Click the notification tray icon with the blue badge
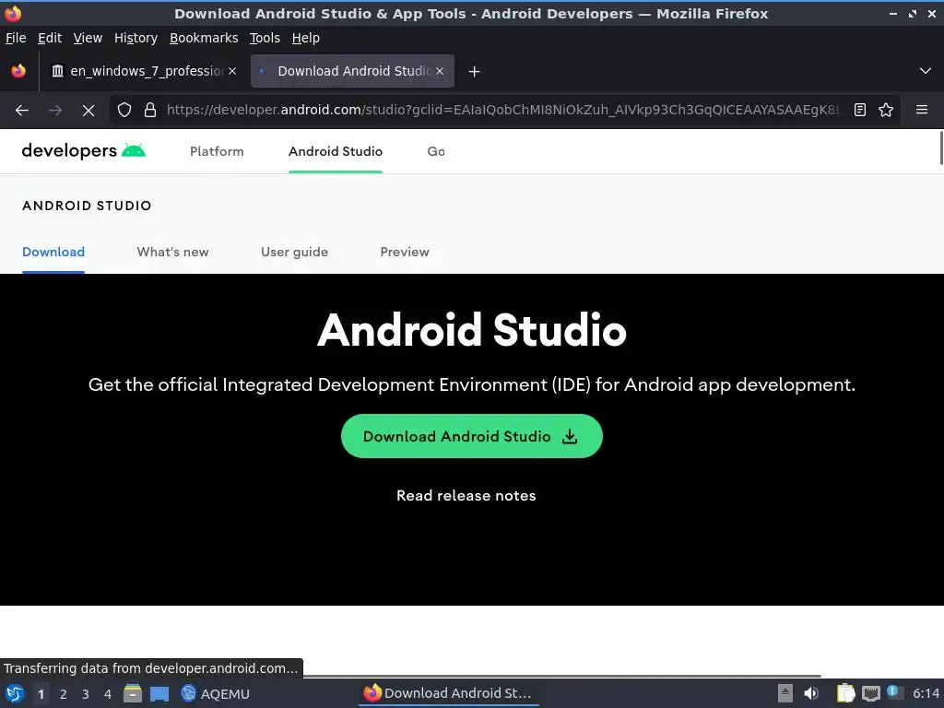The height and width of the screenshot is (708, 944). [x=894, y=692]
